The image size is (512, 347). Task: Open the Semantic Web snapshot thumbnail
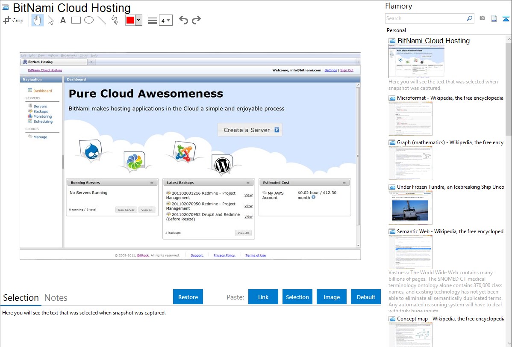click(410, 252)
